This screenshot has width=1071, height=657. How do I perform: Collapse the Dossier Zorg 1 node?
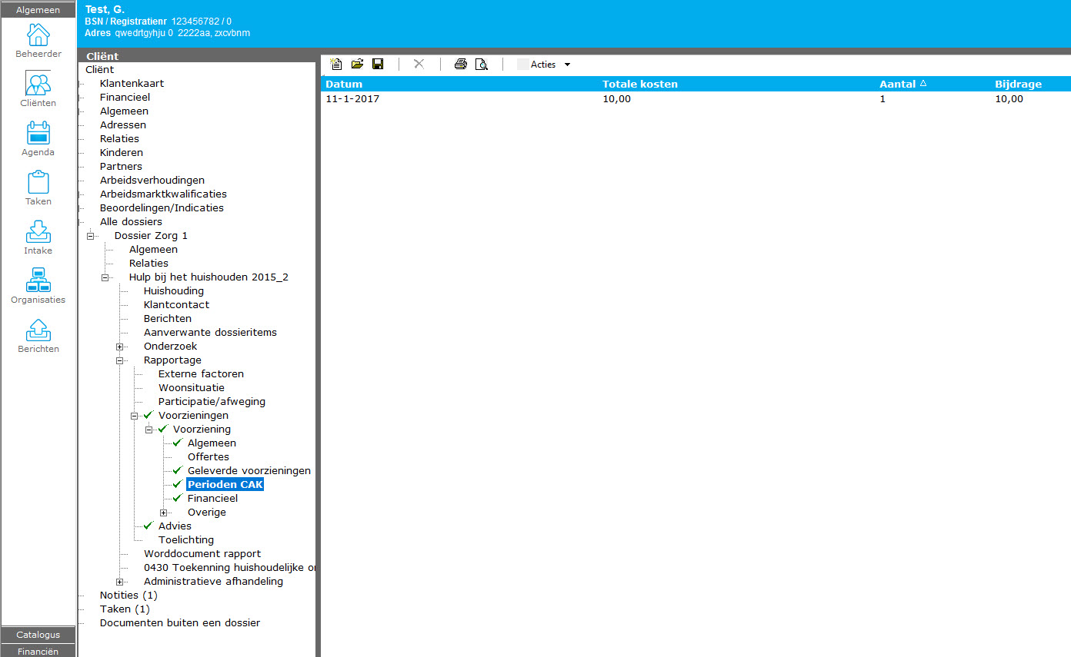click(91, 236)
